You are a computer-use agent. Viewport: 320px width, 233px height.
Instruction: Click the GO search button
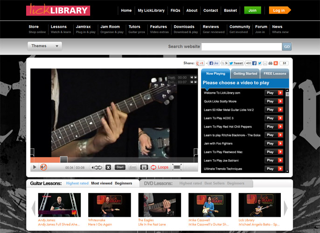point(287,47)
